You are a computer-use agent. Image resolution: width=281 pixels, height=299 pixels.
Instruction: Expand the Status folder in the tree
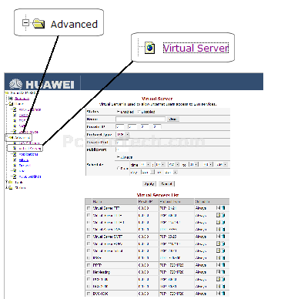tap(6, 188)
